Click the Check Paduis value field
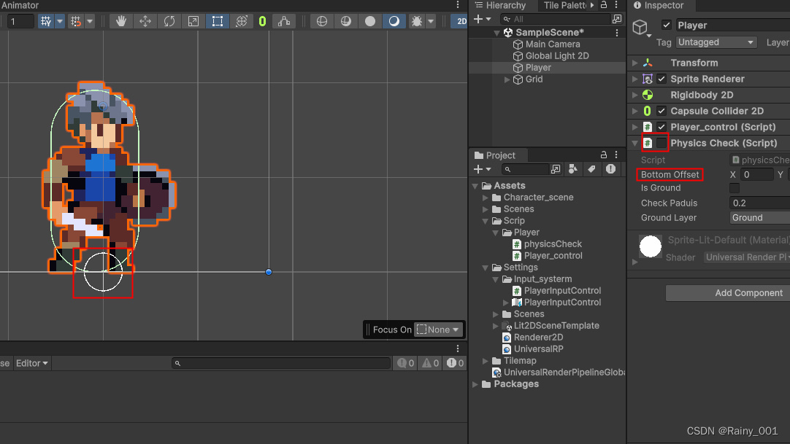Viewport: 790px width, 444px height. [x=760, y=203]
